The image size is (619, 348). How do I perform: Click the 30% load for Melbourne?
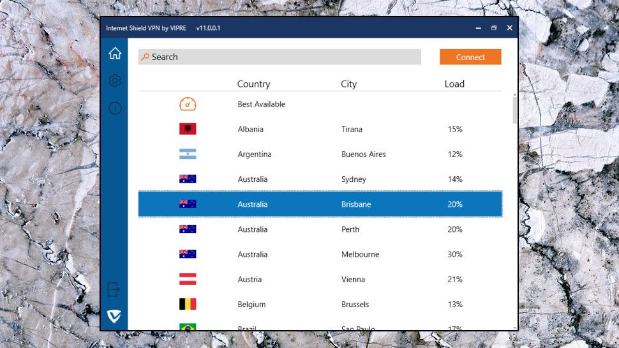pos(455,254)
